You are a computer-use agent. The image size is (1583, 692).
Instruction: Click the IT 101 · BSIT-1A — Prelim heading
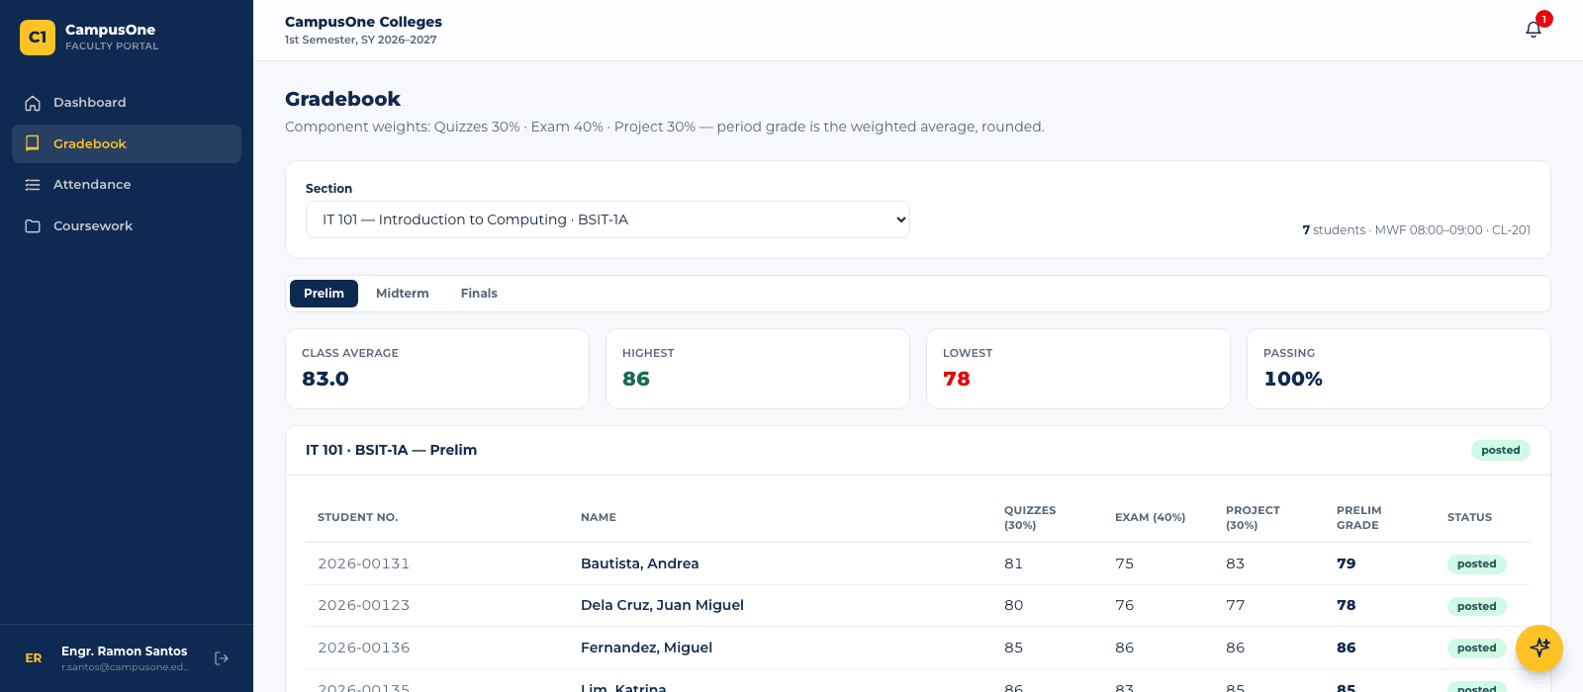point(391,450)
